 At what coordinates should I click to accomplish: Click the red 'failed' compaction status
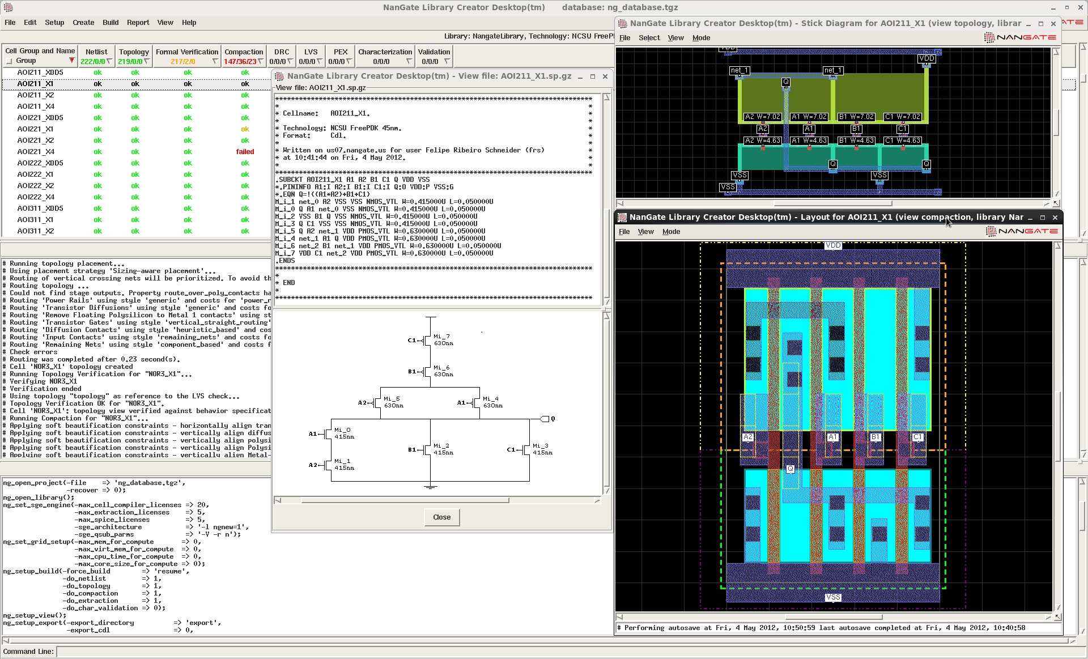tap(245, 152)
